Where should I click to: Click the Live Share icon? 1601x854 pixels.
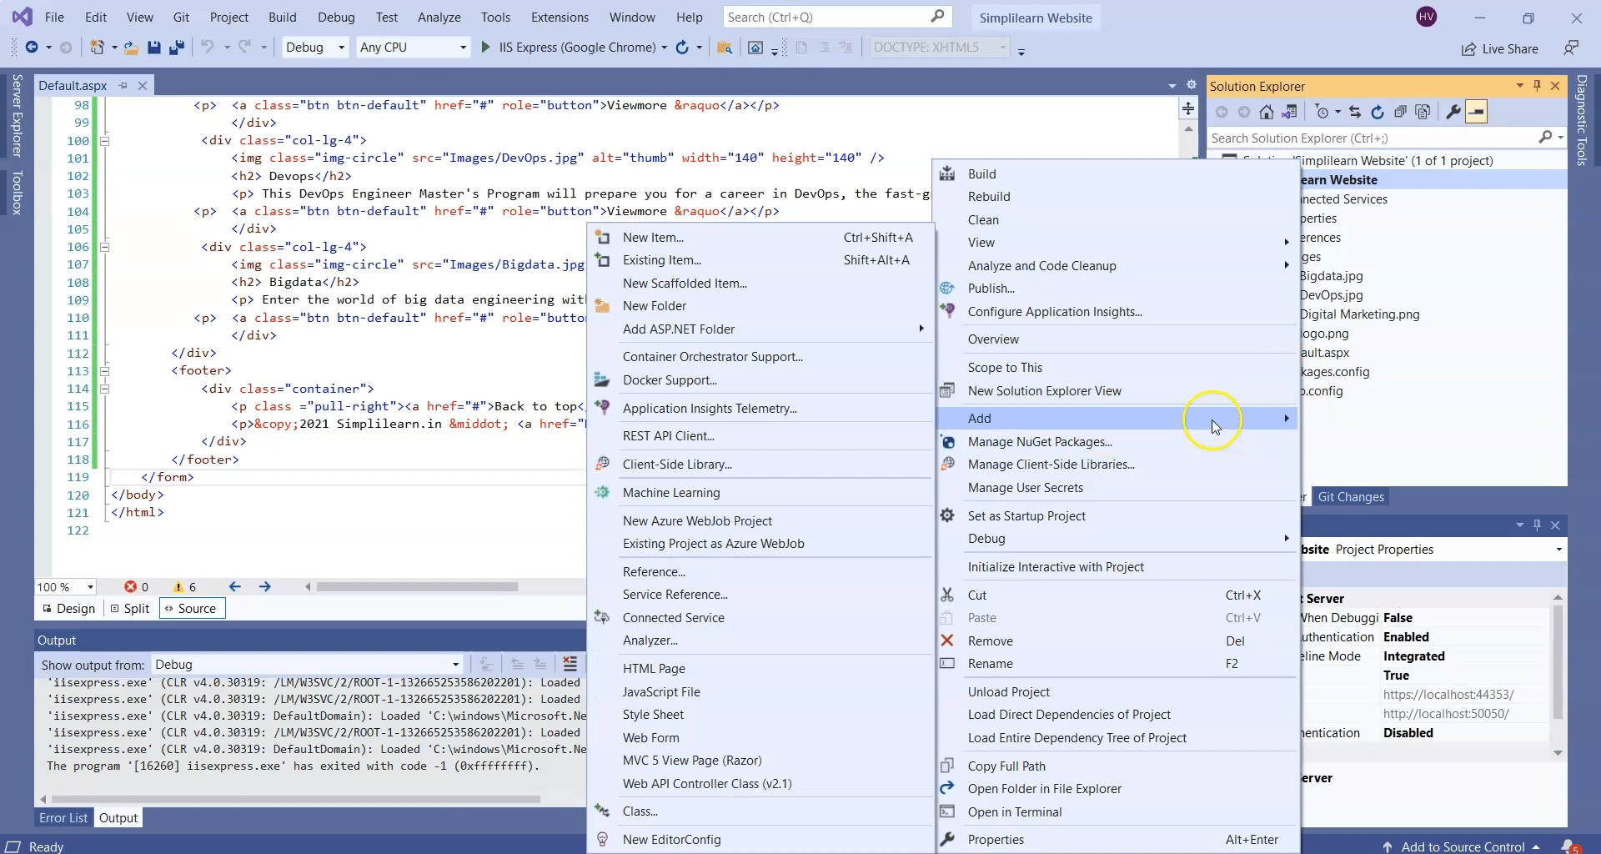click(x=1499, y=49)
